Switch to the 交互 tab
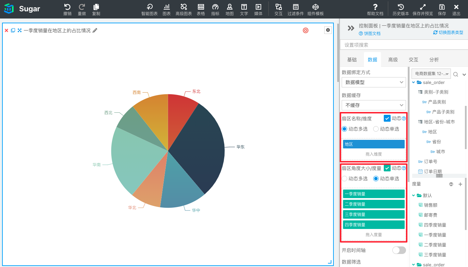 click(x=414, y=60)
